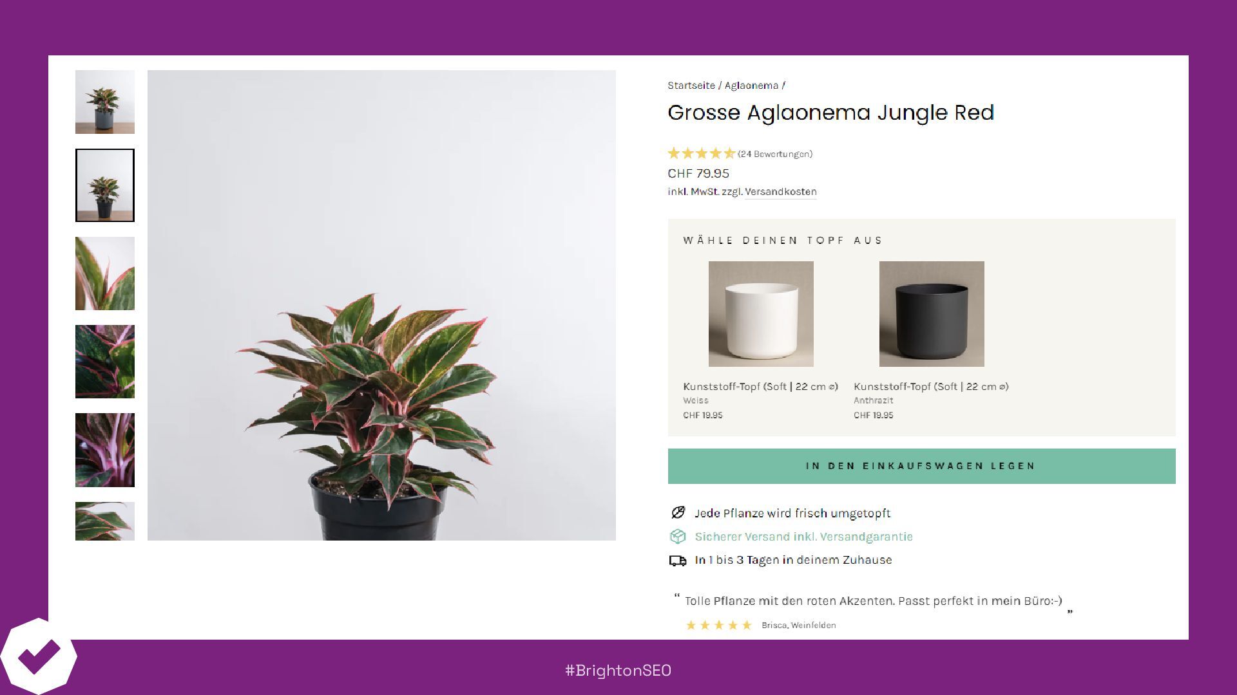Image resolution: width=1237 pixels, height=695 pixels.
Task: Select the white Kunststoff-Topf pot image
Action: (761, 314)
